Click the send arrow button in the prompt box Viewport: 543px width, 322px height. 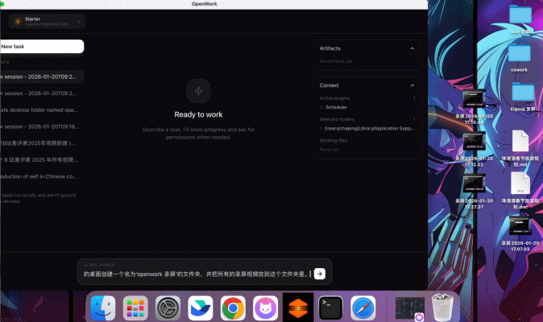tap(320, 274)
